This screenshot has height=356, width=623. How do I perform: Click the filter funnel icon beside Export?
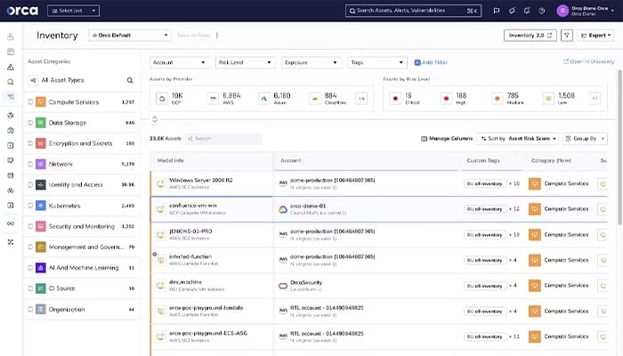point(567,36)
